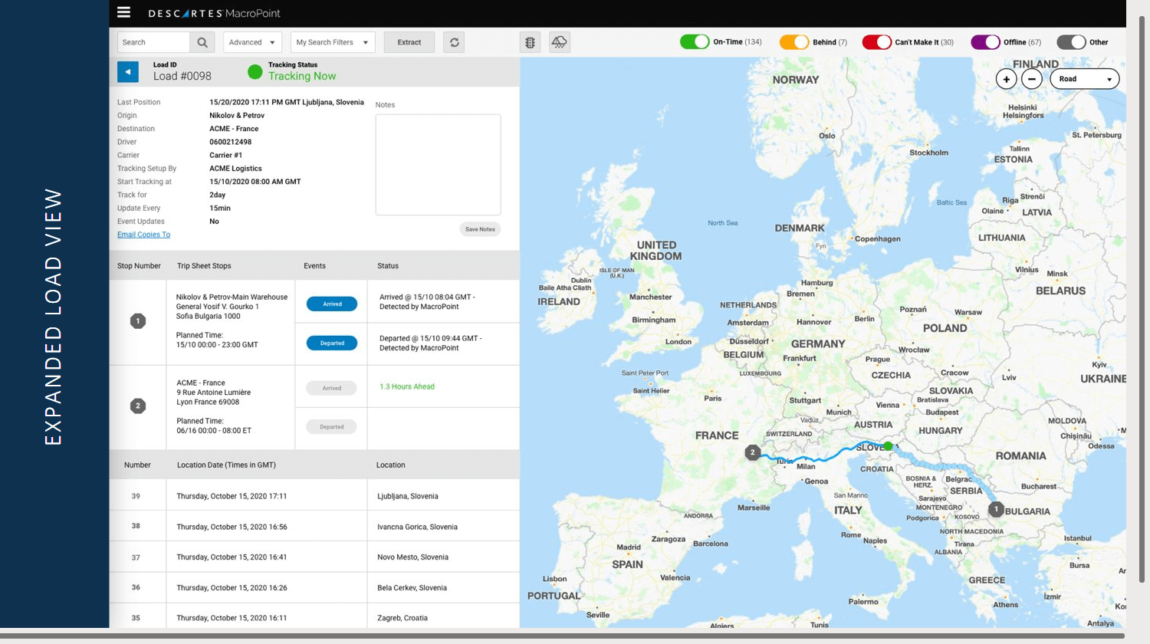
Task: Click the blue Departed button for stop 1
Action: click(332, 343)
